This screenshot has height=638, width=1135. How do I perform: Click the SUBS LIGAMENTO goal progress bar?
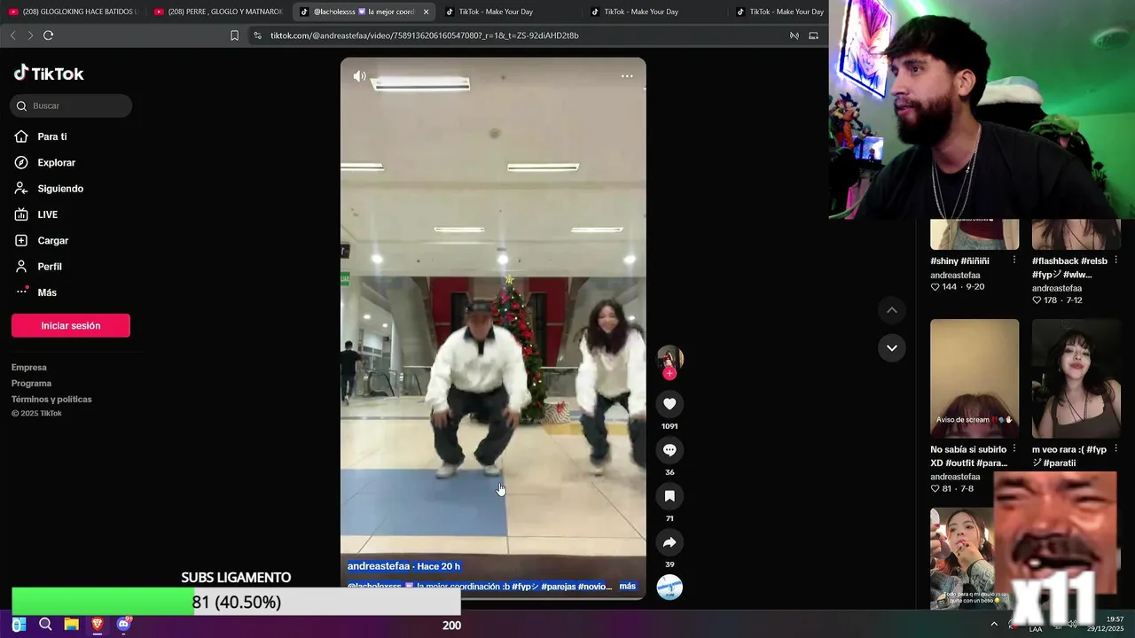coord(236,602)
